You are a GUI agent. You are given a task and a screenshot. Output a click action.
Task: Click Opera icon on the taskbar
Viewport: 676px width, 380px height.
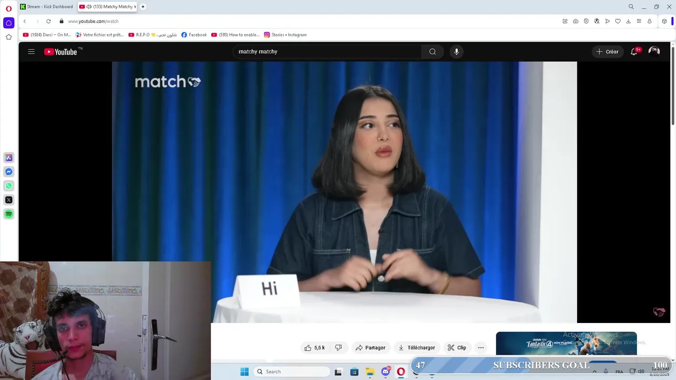pos(401,372)
